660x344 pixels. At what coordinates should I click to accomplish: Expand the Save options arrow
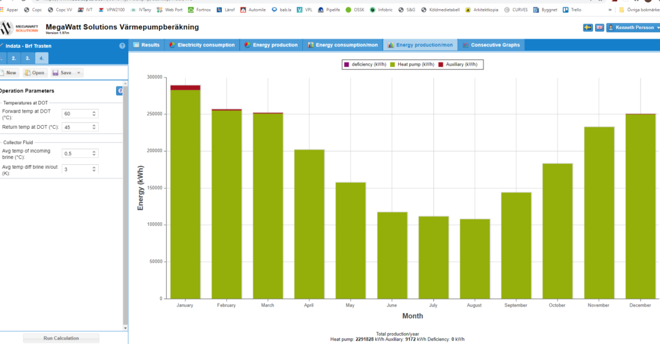pos(79,73)
